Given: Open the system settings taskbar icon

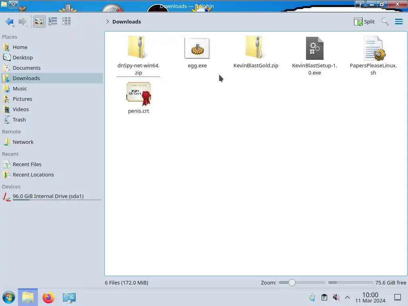Looking at the screenshot, I should (69, 297).
